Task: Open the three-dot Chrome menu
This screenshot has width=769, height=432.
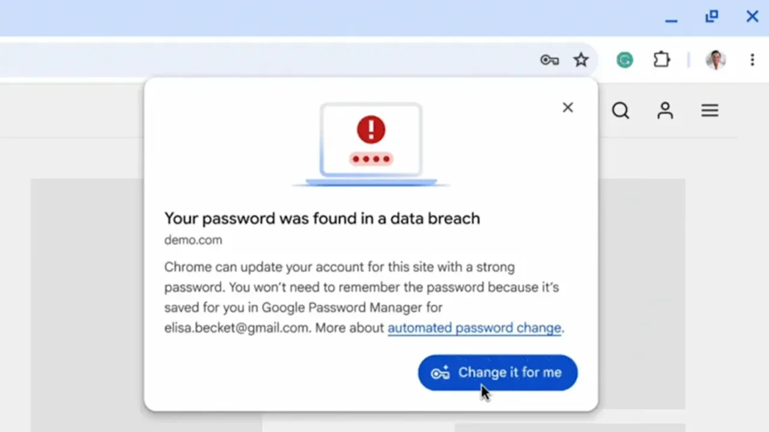Action: pos(752,59)
